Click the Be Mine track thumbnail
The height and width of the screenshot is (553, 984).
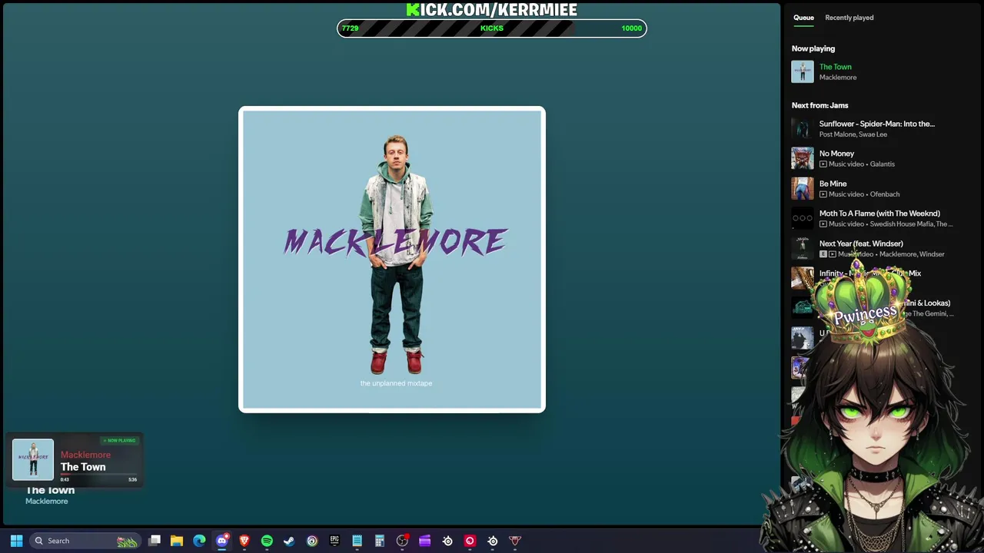click(x=803, y=189)
